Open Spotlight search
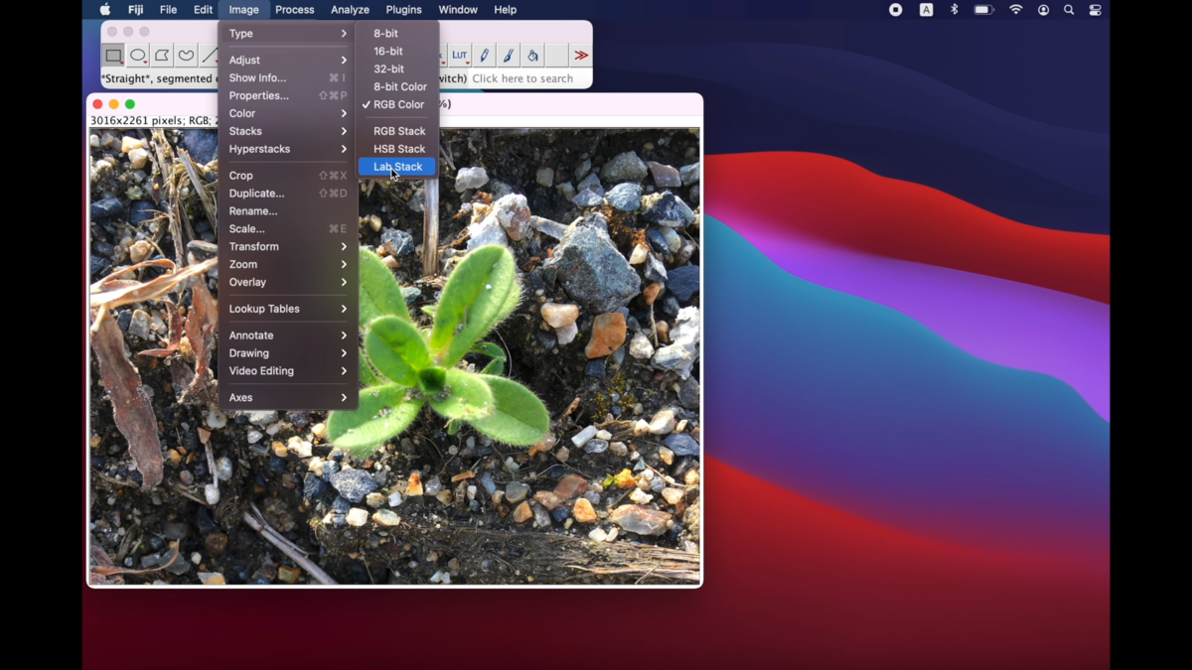Viewport: 1192px width, 670px height. (x=1069, y=10)
